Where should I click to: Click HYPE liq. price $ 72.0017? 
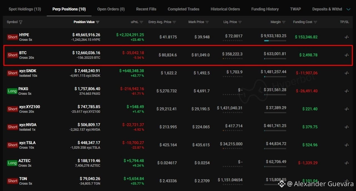coord(234,36)
